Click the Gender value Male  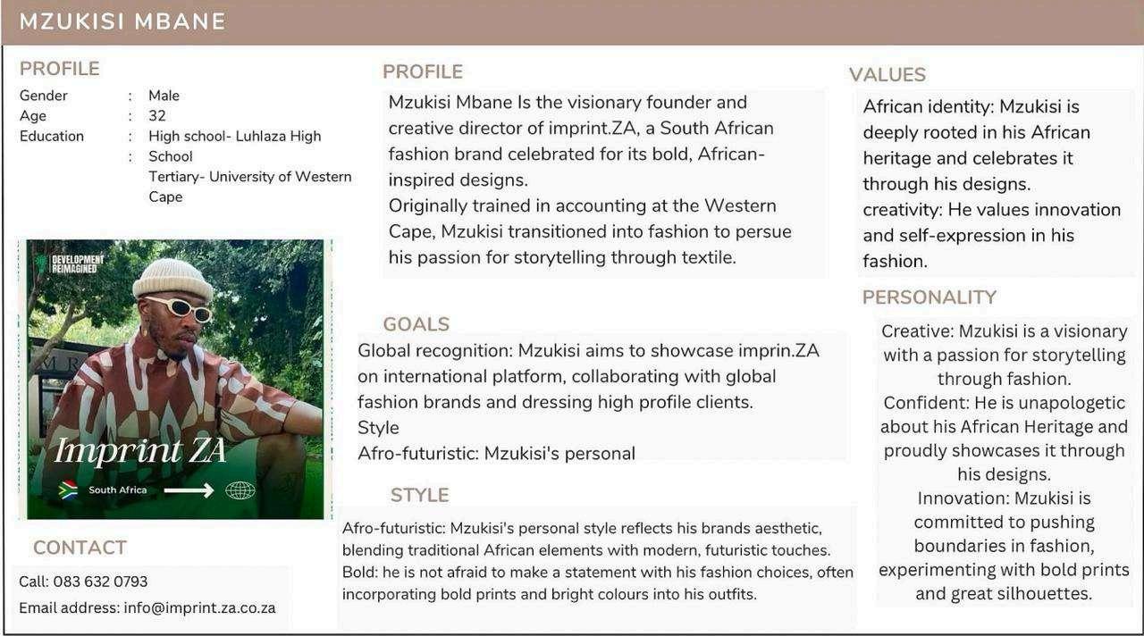pyautogui.click(x=164, y=96)
